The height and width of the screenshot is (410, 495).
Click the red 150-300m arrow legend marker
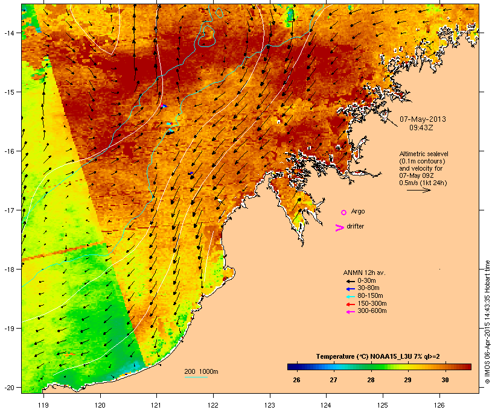(x=351, y=304)
